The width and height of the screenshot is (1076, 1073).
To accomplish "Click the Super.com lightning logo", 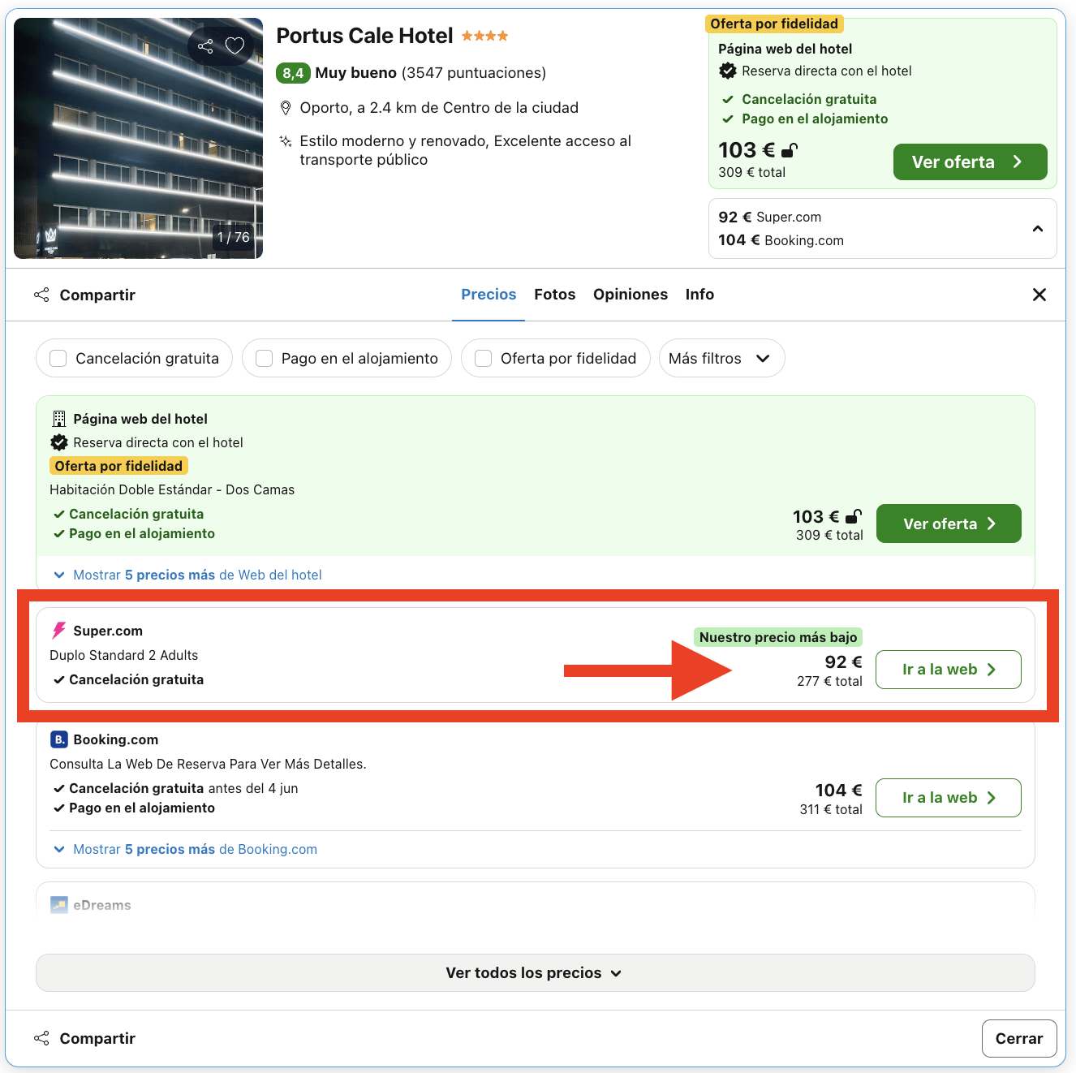I will (58, 630).
